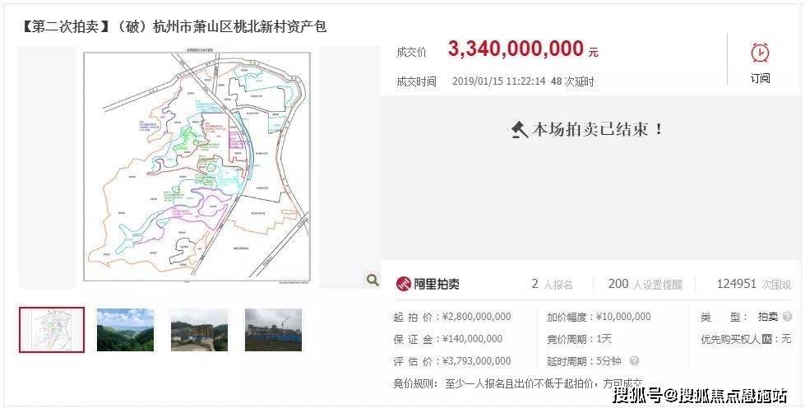Image resolution: width=805 pixels, height=413 pixels.
Task: Click the appraisal price ¥3,793,000,000
Action: click(476, 361)
